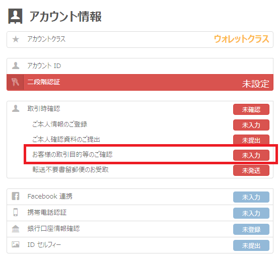The image size is (280, 257).
Task: Click the star icon beside アカウントクラス
Action: pyautogui.click(x=16, y=39)
